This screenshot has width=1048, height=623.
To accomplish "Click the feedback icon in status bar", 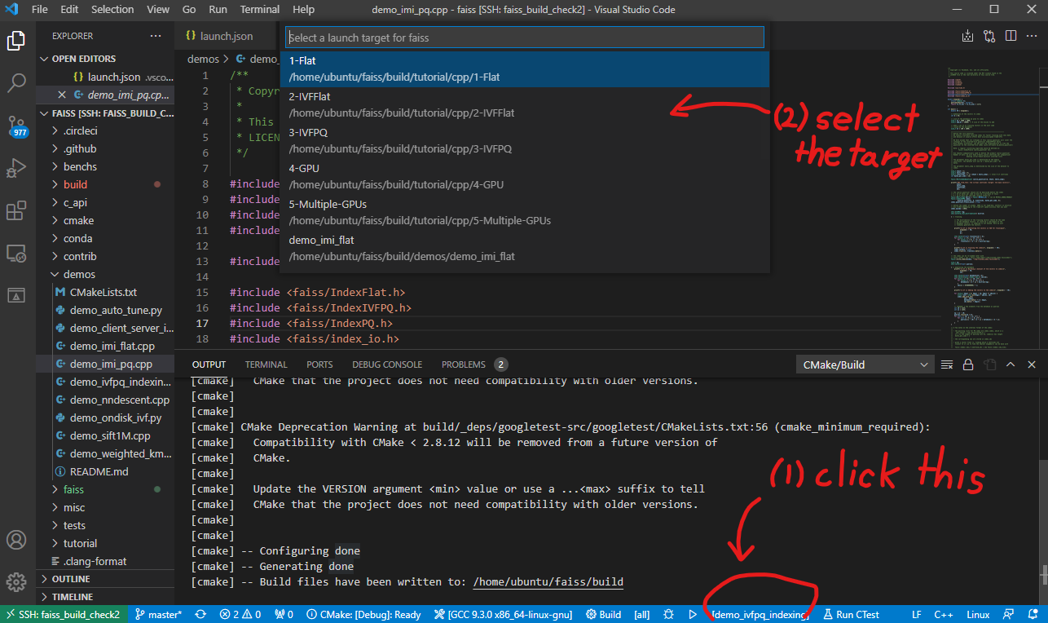I will pos(1011,615).
